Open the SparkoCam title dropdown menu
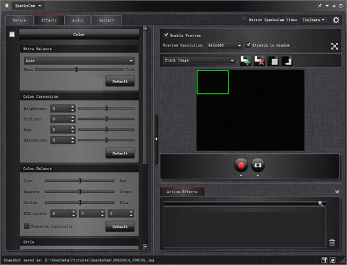The width and height of the screenshot is (347, 265). 28,6
